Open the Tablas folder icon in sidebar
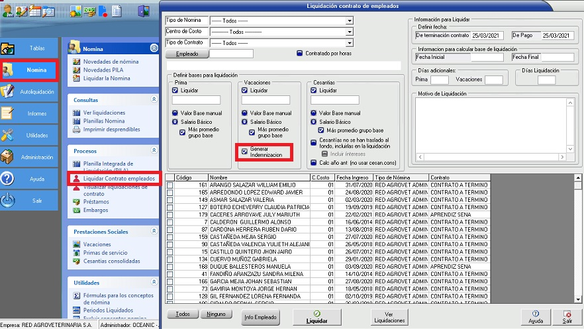This screenshot has width=584, height=329. pos(9,48)
